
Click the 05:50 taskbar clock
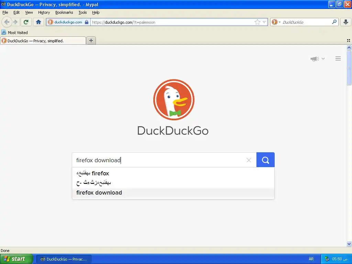point(340,259)
